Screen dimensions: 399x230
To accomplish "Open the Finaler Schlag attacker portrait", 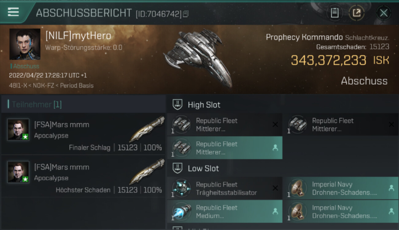I will point(18,130).
